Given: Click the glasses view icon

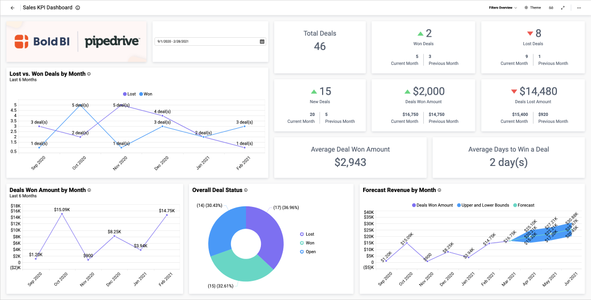Looking at the screenshot, I should (x=551, y=8).
